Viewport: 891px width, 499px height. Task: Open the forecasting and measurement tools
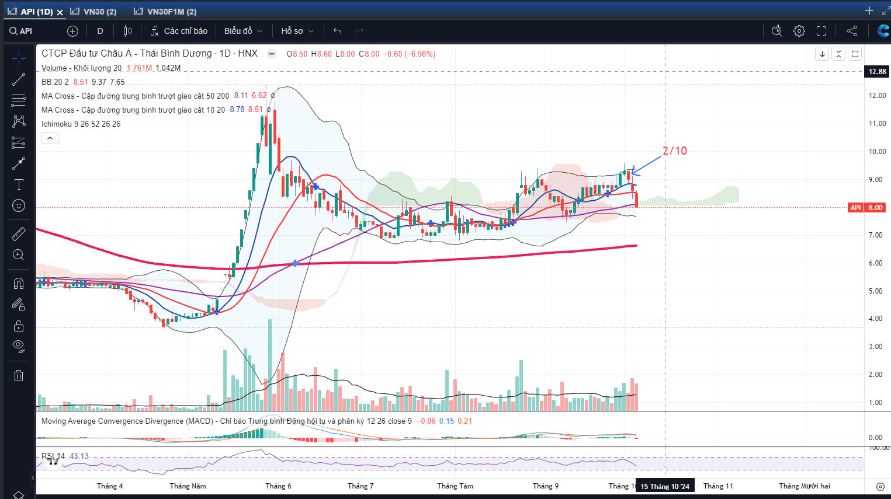19,142
